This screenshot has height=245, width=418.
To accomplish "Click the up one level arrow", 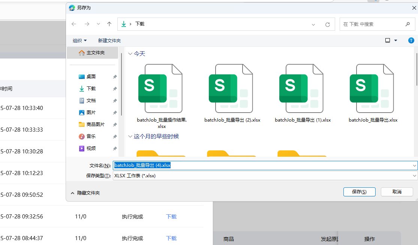I will 109,24.
